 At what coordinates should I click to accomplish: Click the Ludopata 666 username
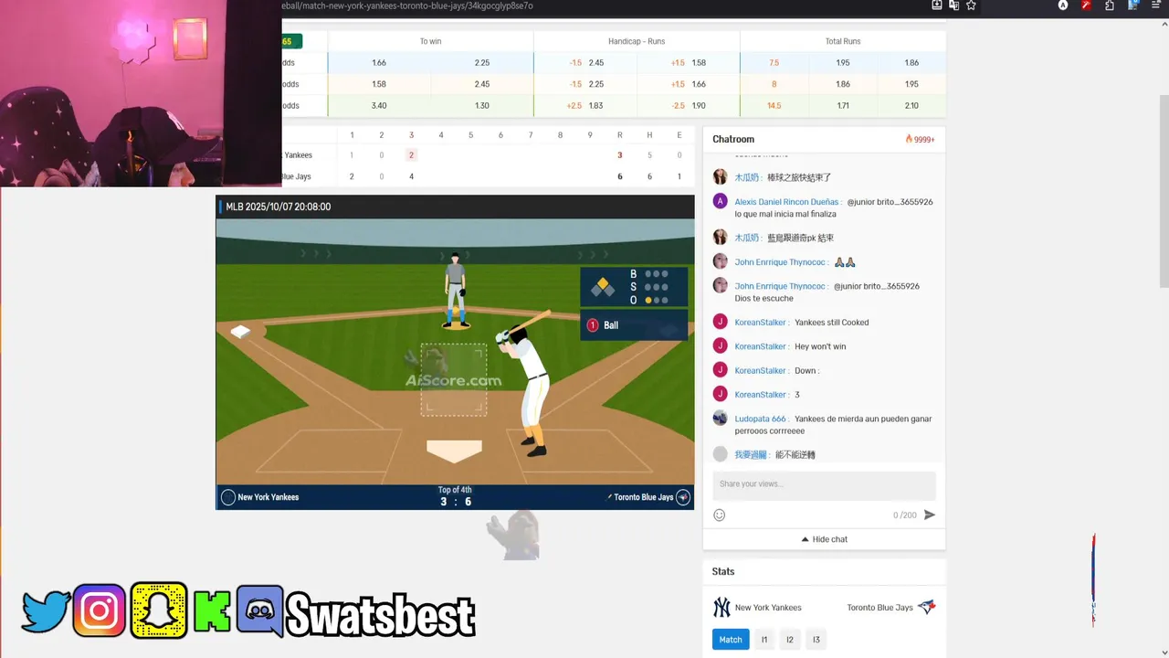tap(761, 419)
